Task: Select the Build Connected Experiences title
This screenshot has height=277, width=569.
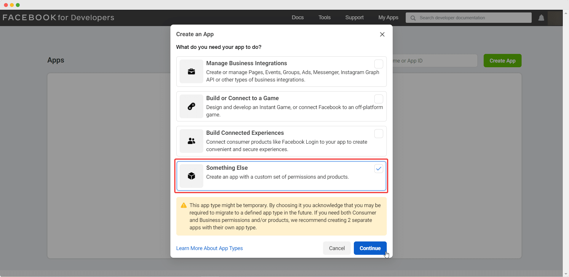Action: [x=245, y=133]
